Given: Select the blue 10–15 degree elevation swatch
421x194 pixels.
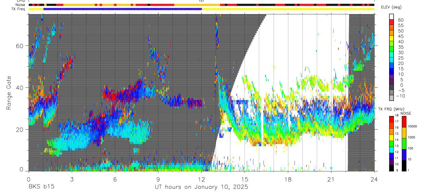Looking at the screenshot, I should (x=392, y=72).
